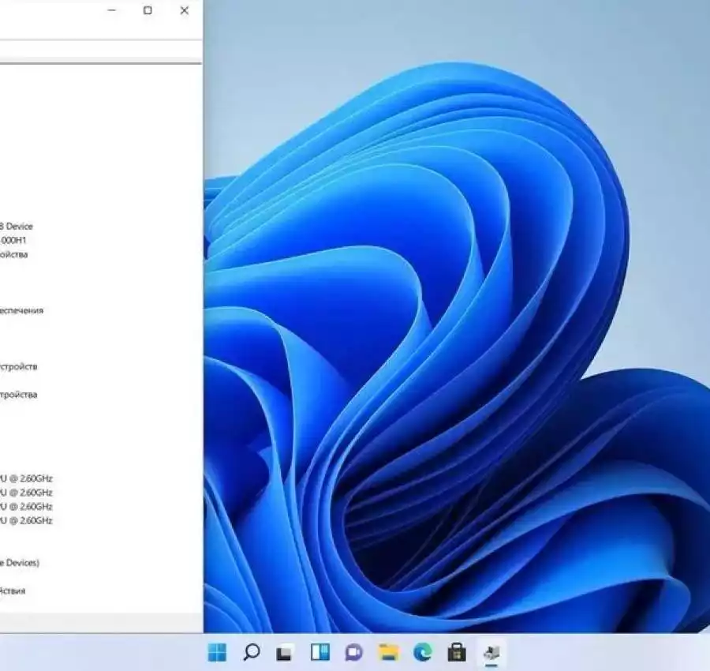Select the entry ending in "стройств"
This screenshot has height=671, width=710.
pos(18,366)
